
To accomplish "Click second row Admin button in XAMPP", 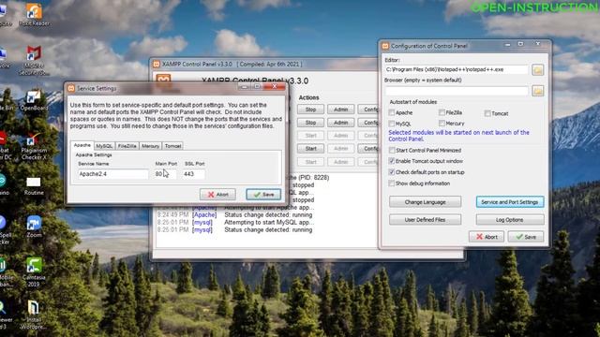I will pyautogui.click(x=340, y=123).
